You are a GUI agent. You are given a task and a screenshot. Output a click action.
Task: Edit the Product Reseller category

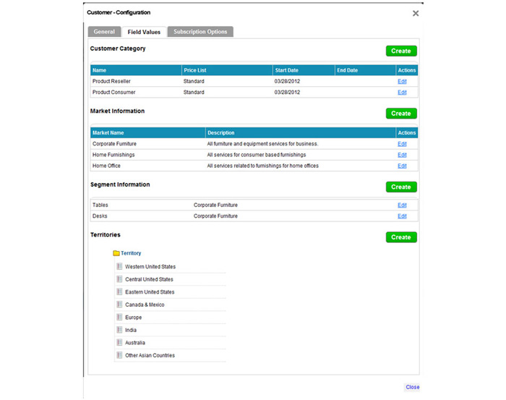pyautogui.click(x=402, y=82)
